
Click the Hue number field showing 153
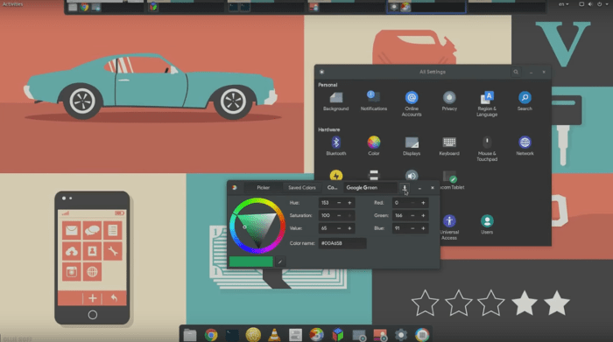click(326, 203)
